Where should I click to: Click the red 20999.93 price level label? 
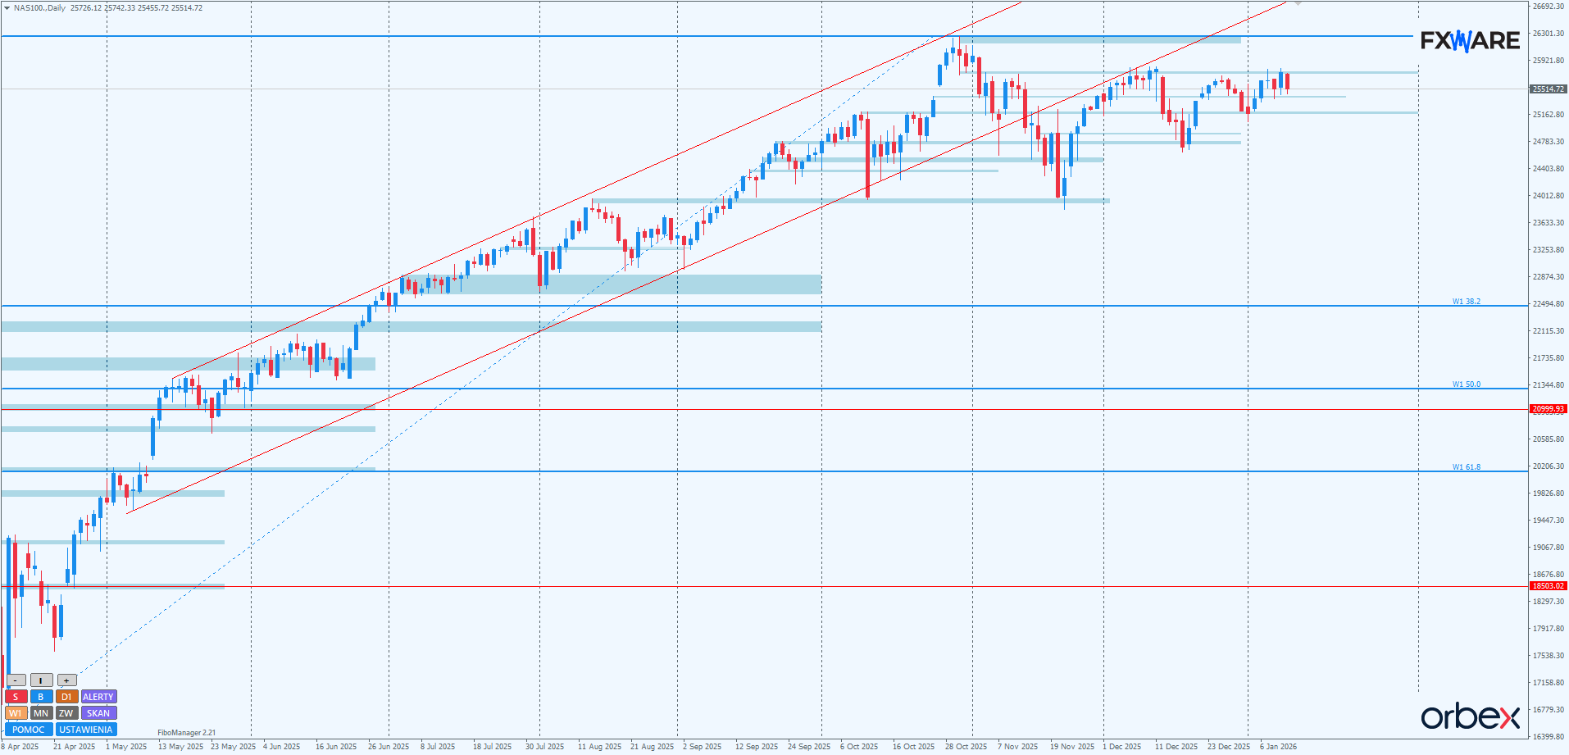click(1548, 409)
